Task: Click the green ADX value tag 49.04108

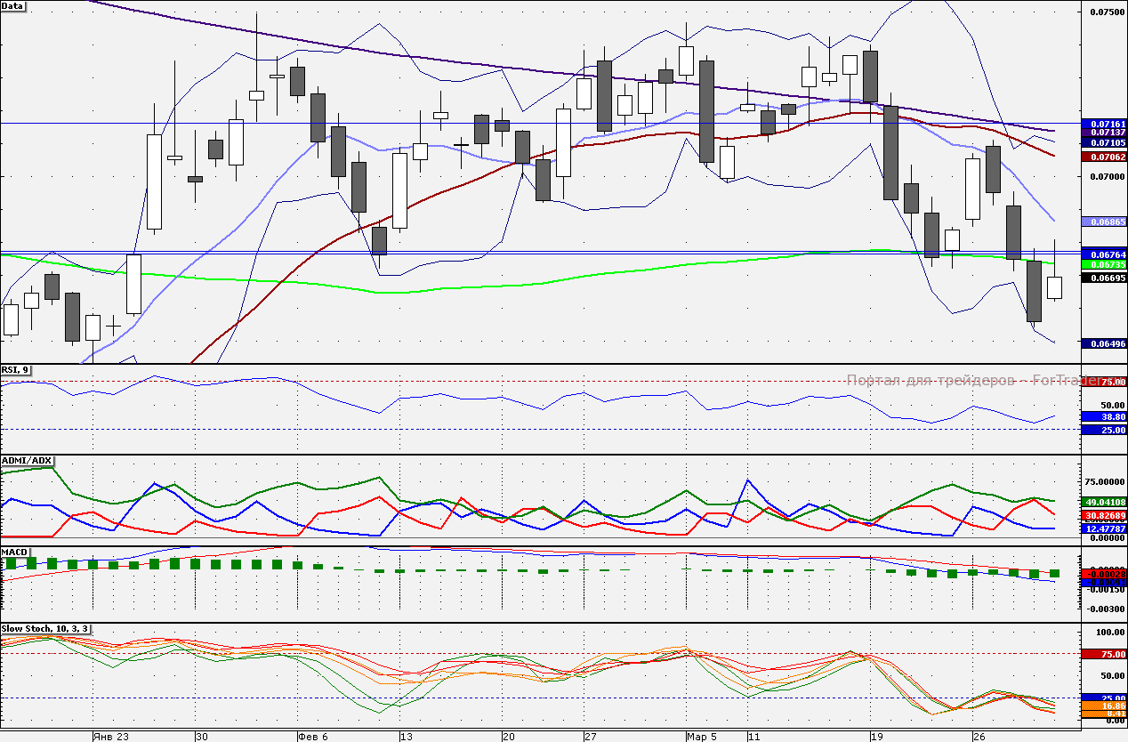Action: pos(1102,502)
